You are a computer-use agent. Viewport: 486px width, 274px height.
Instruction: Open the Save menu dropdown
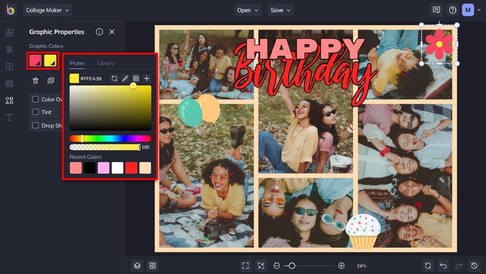coord(281,10)
